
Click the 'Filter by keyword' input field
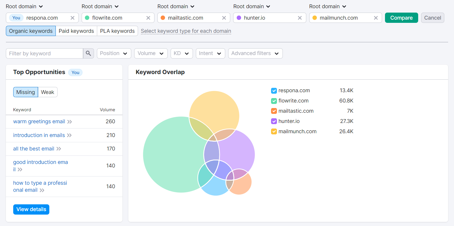pos(44,53)
